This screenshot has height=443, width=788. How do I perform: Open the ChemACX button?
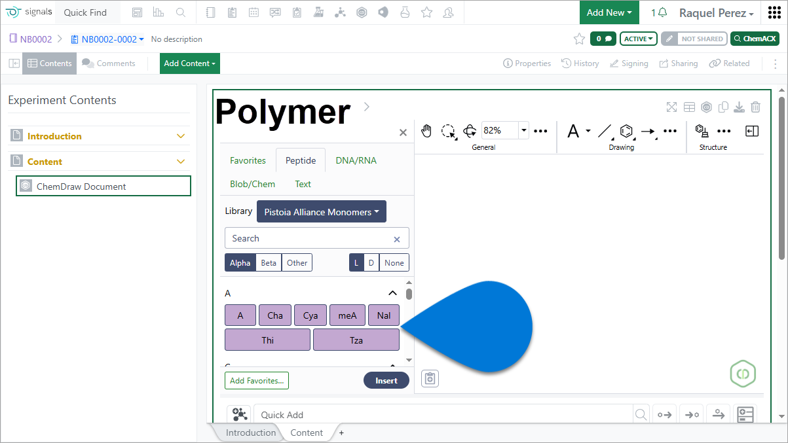point(755,39)
